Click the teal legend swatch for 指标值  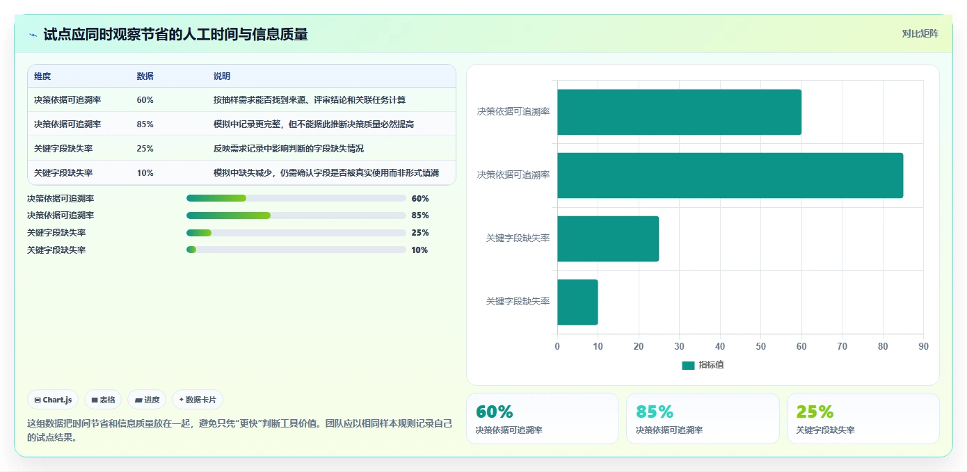[688, 366]
